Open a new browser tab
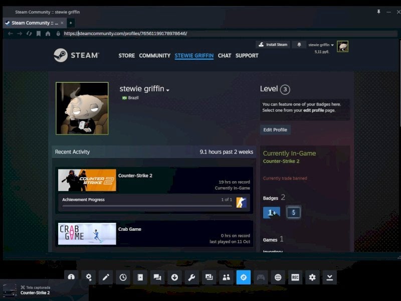Screen dimensions: 401x301 [71, 23]
